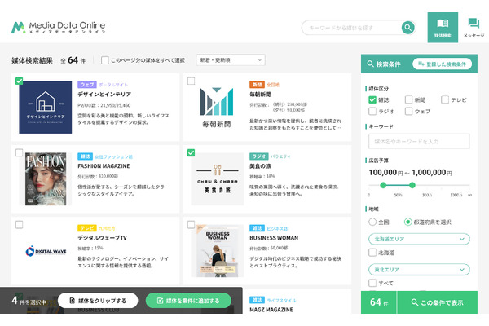Viewport: 489px width, 326px height.
Task: Click the バラエティ category label
Action: (280, 156)
